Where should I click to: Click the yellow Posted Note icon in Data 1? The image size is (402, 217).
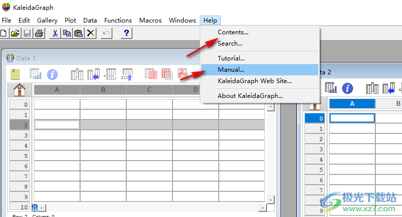click(15, 74)
